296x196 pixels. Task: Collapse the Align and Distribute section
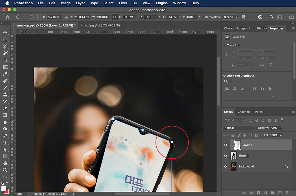(224, 76)
